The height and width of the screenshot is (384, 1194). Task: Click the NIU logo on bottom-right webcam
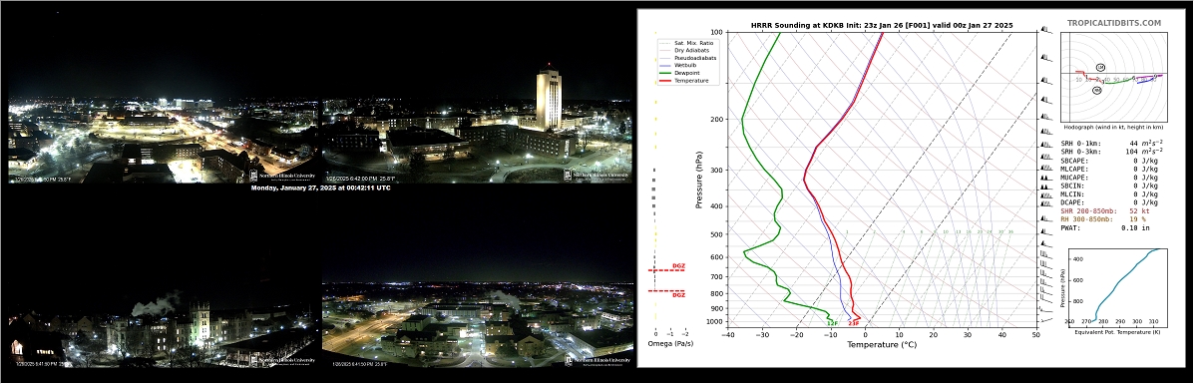(598, 360)
